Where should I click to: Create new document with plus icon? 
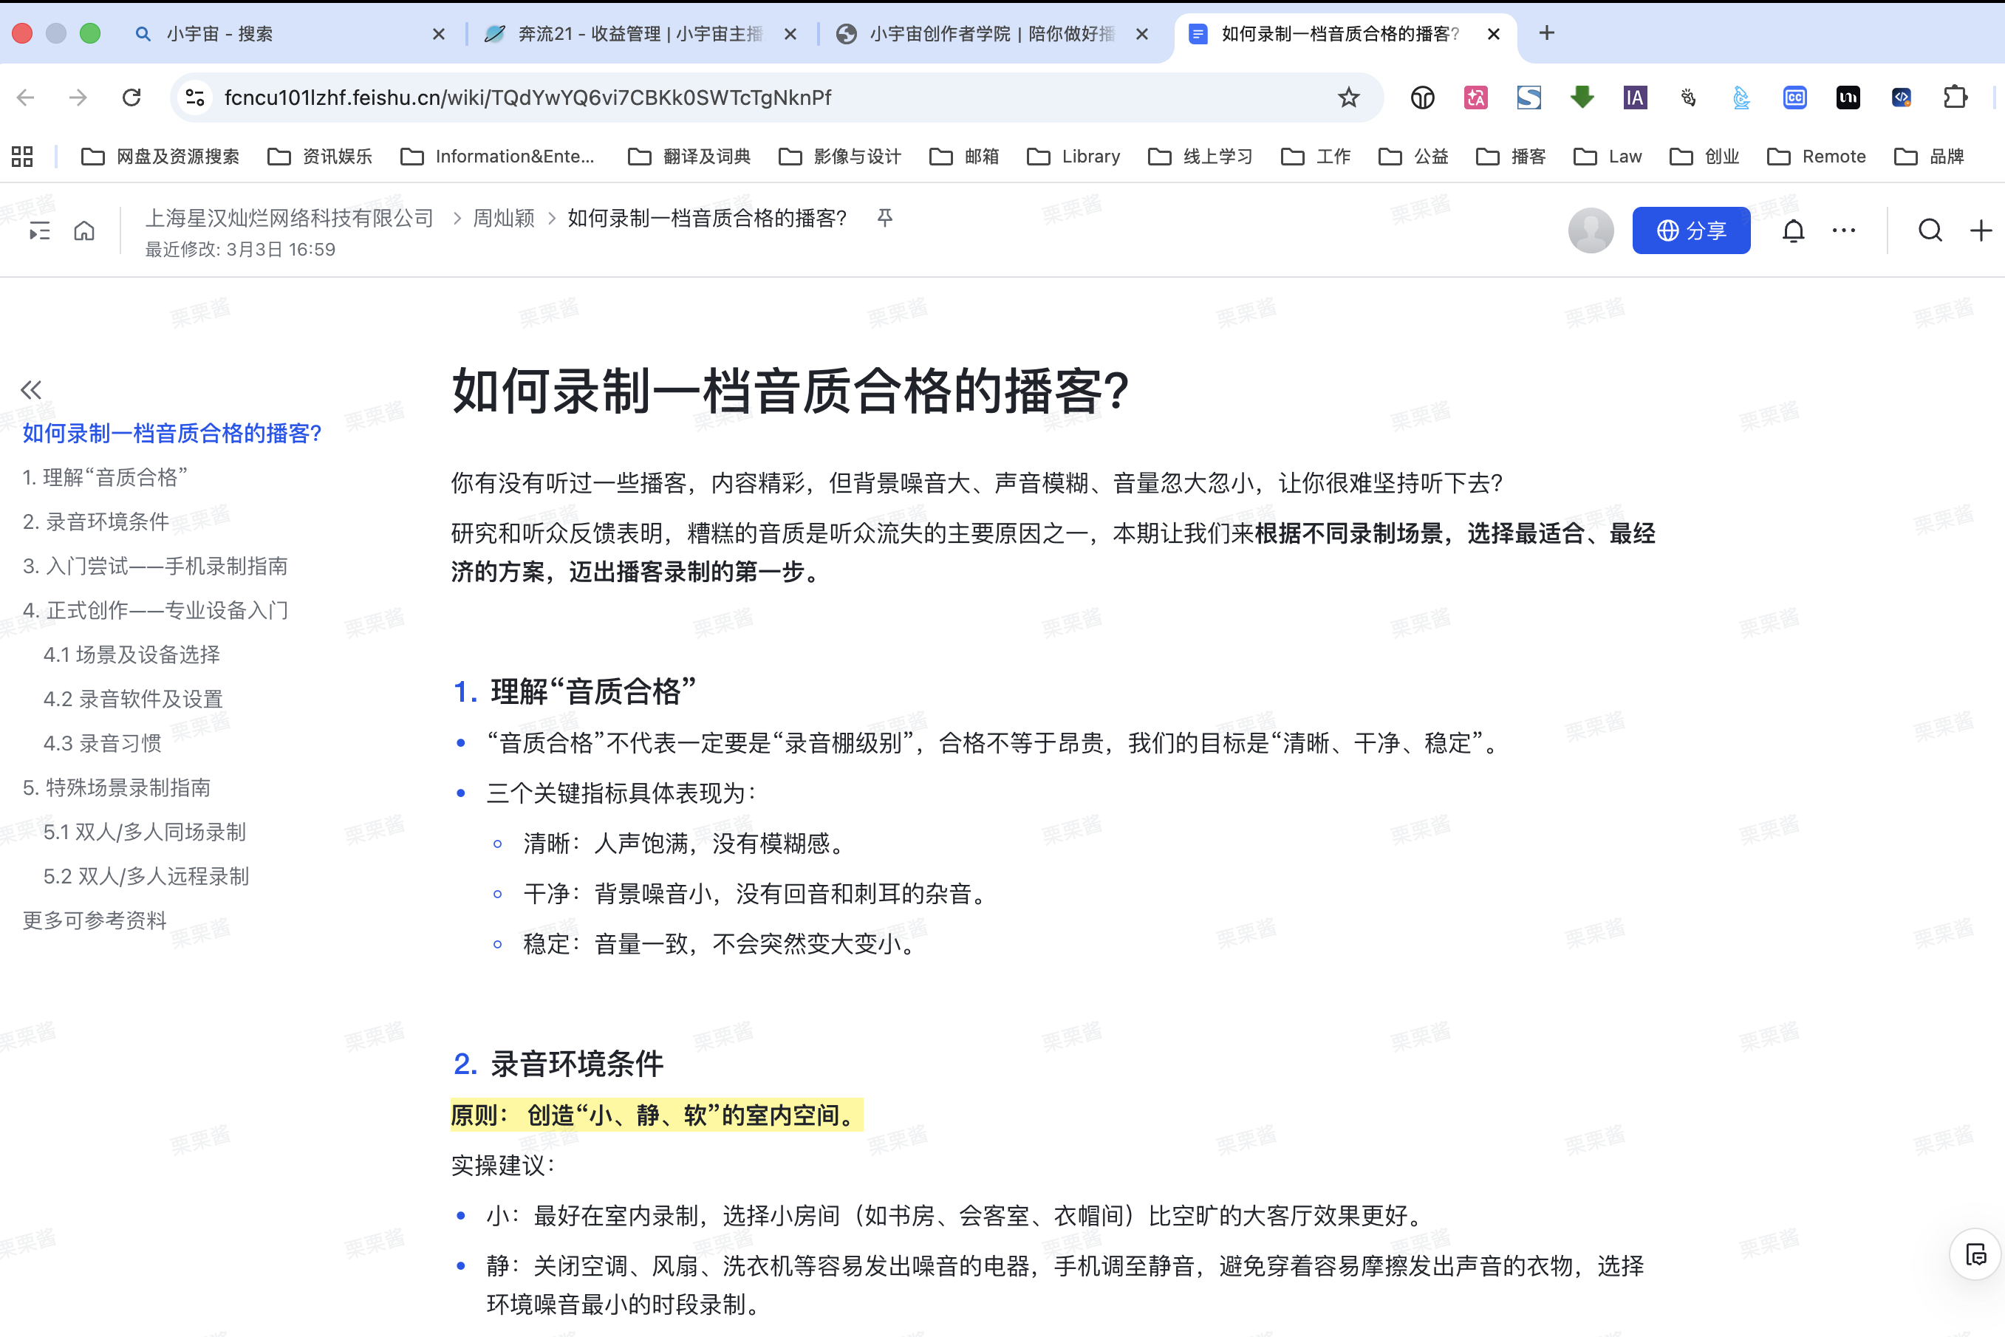1981,231
